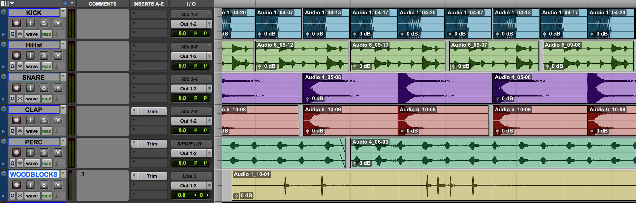Click freeze asterisk icon on CLAP track

(20, 131)
